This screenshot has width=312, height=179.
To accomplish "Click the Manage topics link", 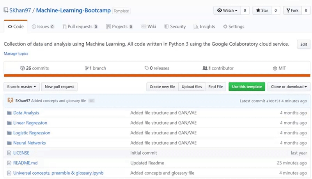I will pyautogui.click(x=16, y=54).
